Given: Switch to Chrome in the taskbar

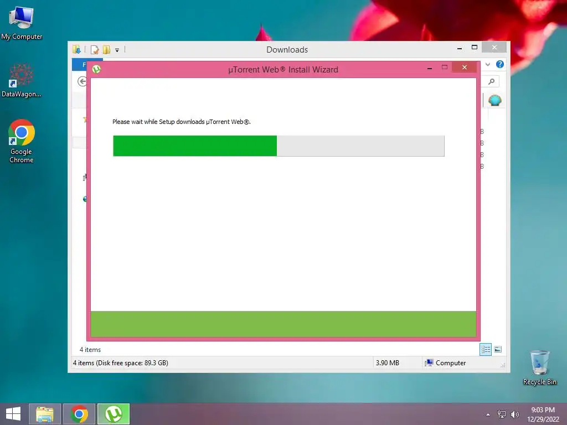Looking at the screenshot, I should (x=79, y=414).
